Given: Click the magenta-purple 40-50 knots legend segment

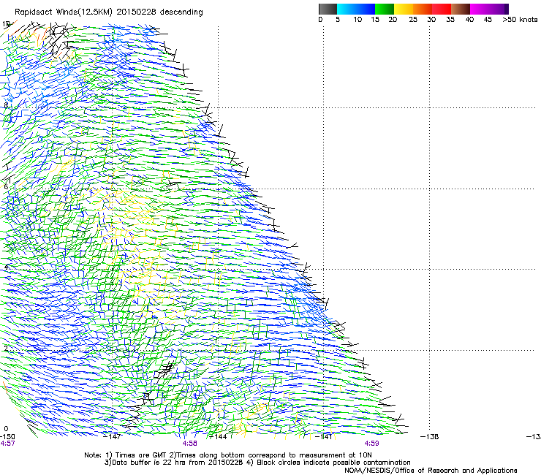Looking at the screenshot, I should (x=489, y=9).
